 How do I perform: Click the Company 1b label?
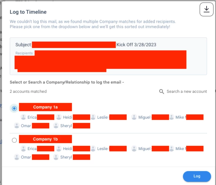tap(45, 139)
